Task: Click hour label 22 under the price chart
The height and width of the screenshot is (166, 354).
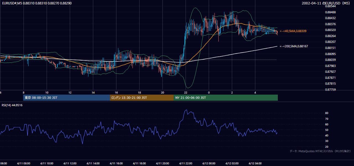Action: 186,92
